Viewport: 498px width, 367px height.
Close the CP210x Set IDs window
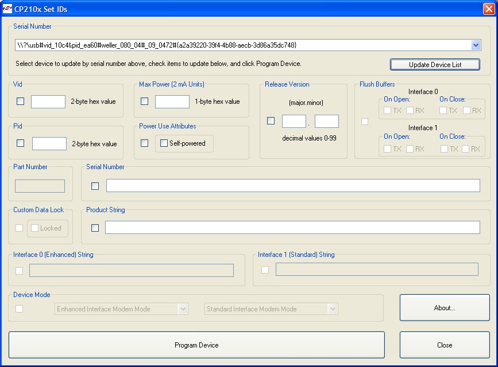(489, 9)
